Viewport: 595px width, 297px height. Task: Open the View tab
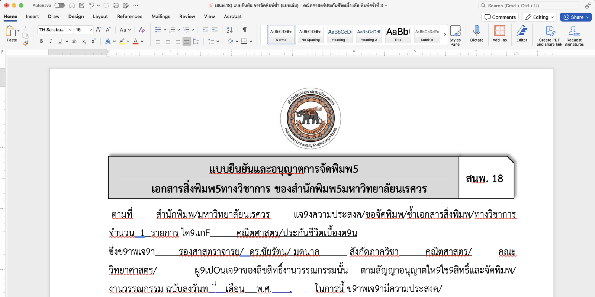tap(209, 17)
